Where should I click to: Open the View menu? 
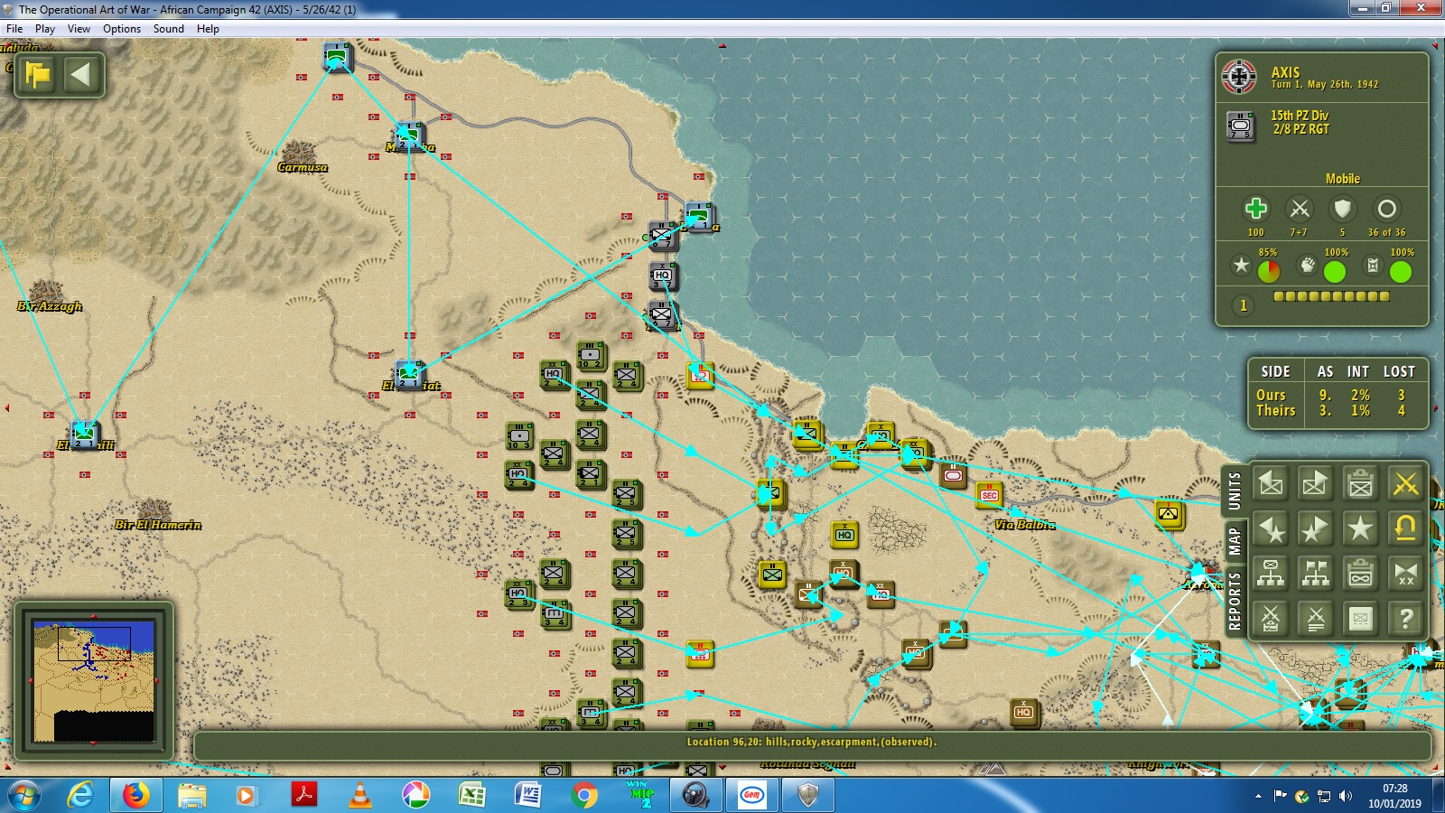(x=79, y=29)
